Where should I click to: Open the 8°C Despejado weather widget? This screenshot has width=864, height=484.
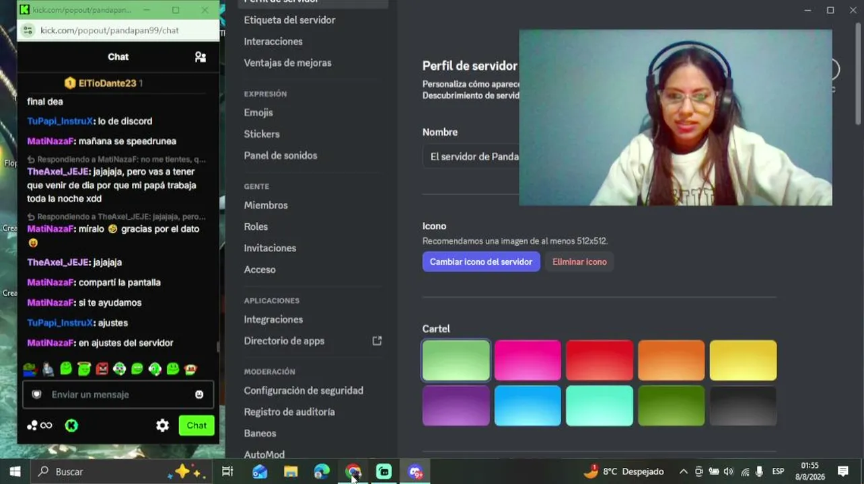(x=624, y=472)
